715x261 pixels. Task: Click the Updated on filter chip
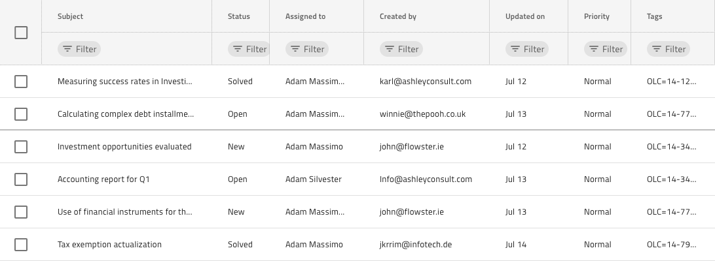[526, 49]
